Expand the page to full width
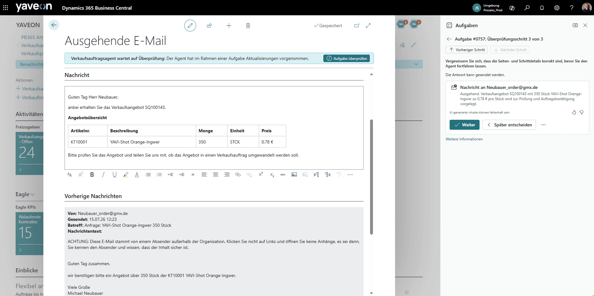This screenshot has height=296, width=594. tap(368, 26)
